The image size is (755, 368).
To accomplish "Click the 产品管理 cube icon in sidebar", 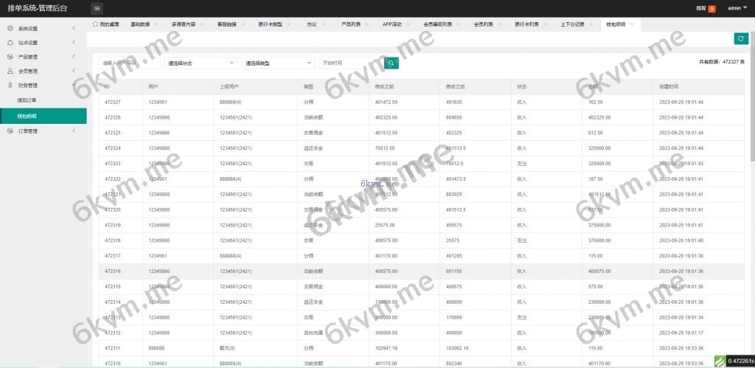I will 10,57.
